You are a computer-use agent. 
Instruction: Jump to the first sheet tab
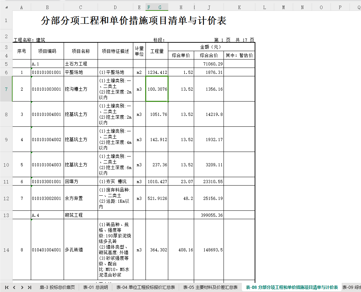coord(7,287)
